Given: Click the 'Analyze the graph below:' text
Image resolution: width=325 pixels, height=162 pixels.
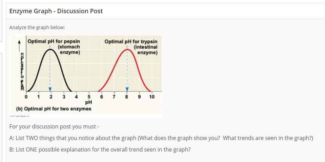Looking at the screenshot, I should click(37, 27).
